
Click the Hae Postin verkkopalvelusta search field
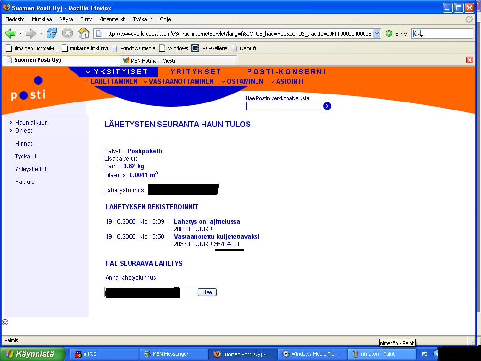(x=283, y=106)
